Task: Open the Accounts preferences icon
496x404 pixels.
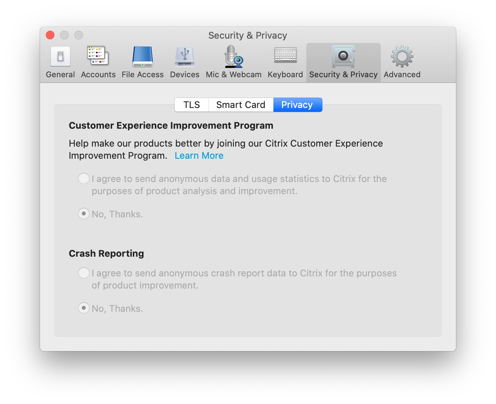Action: point(98,56)
